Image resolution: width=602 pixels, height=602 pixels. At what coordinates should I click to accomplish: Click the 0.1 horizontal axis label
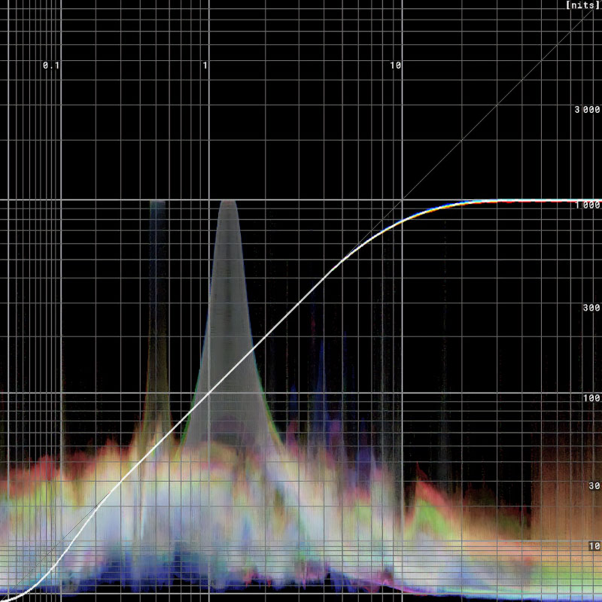[x=51, y=65]
